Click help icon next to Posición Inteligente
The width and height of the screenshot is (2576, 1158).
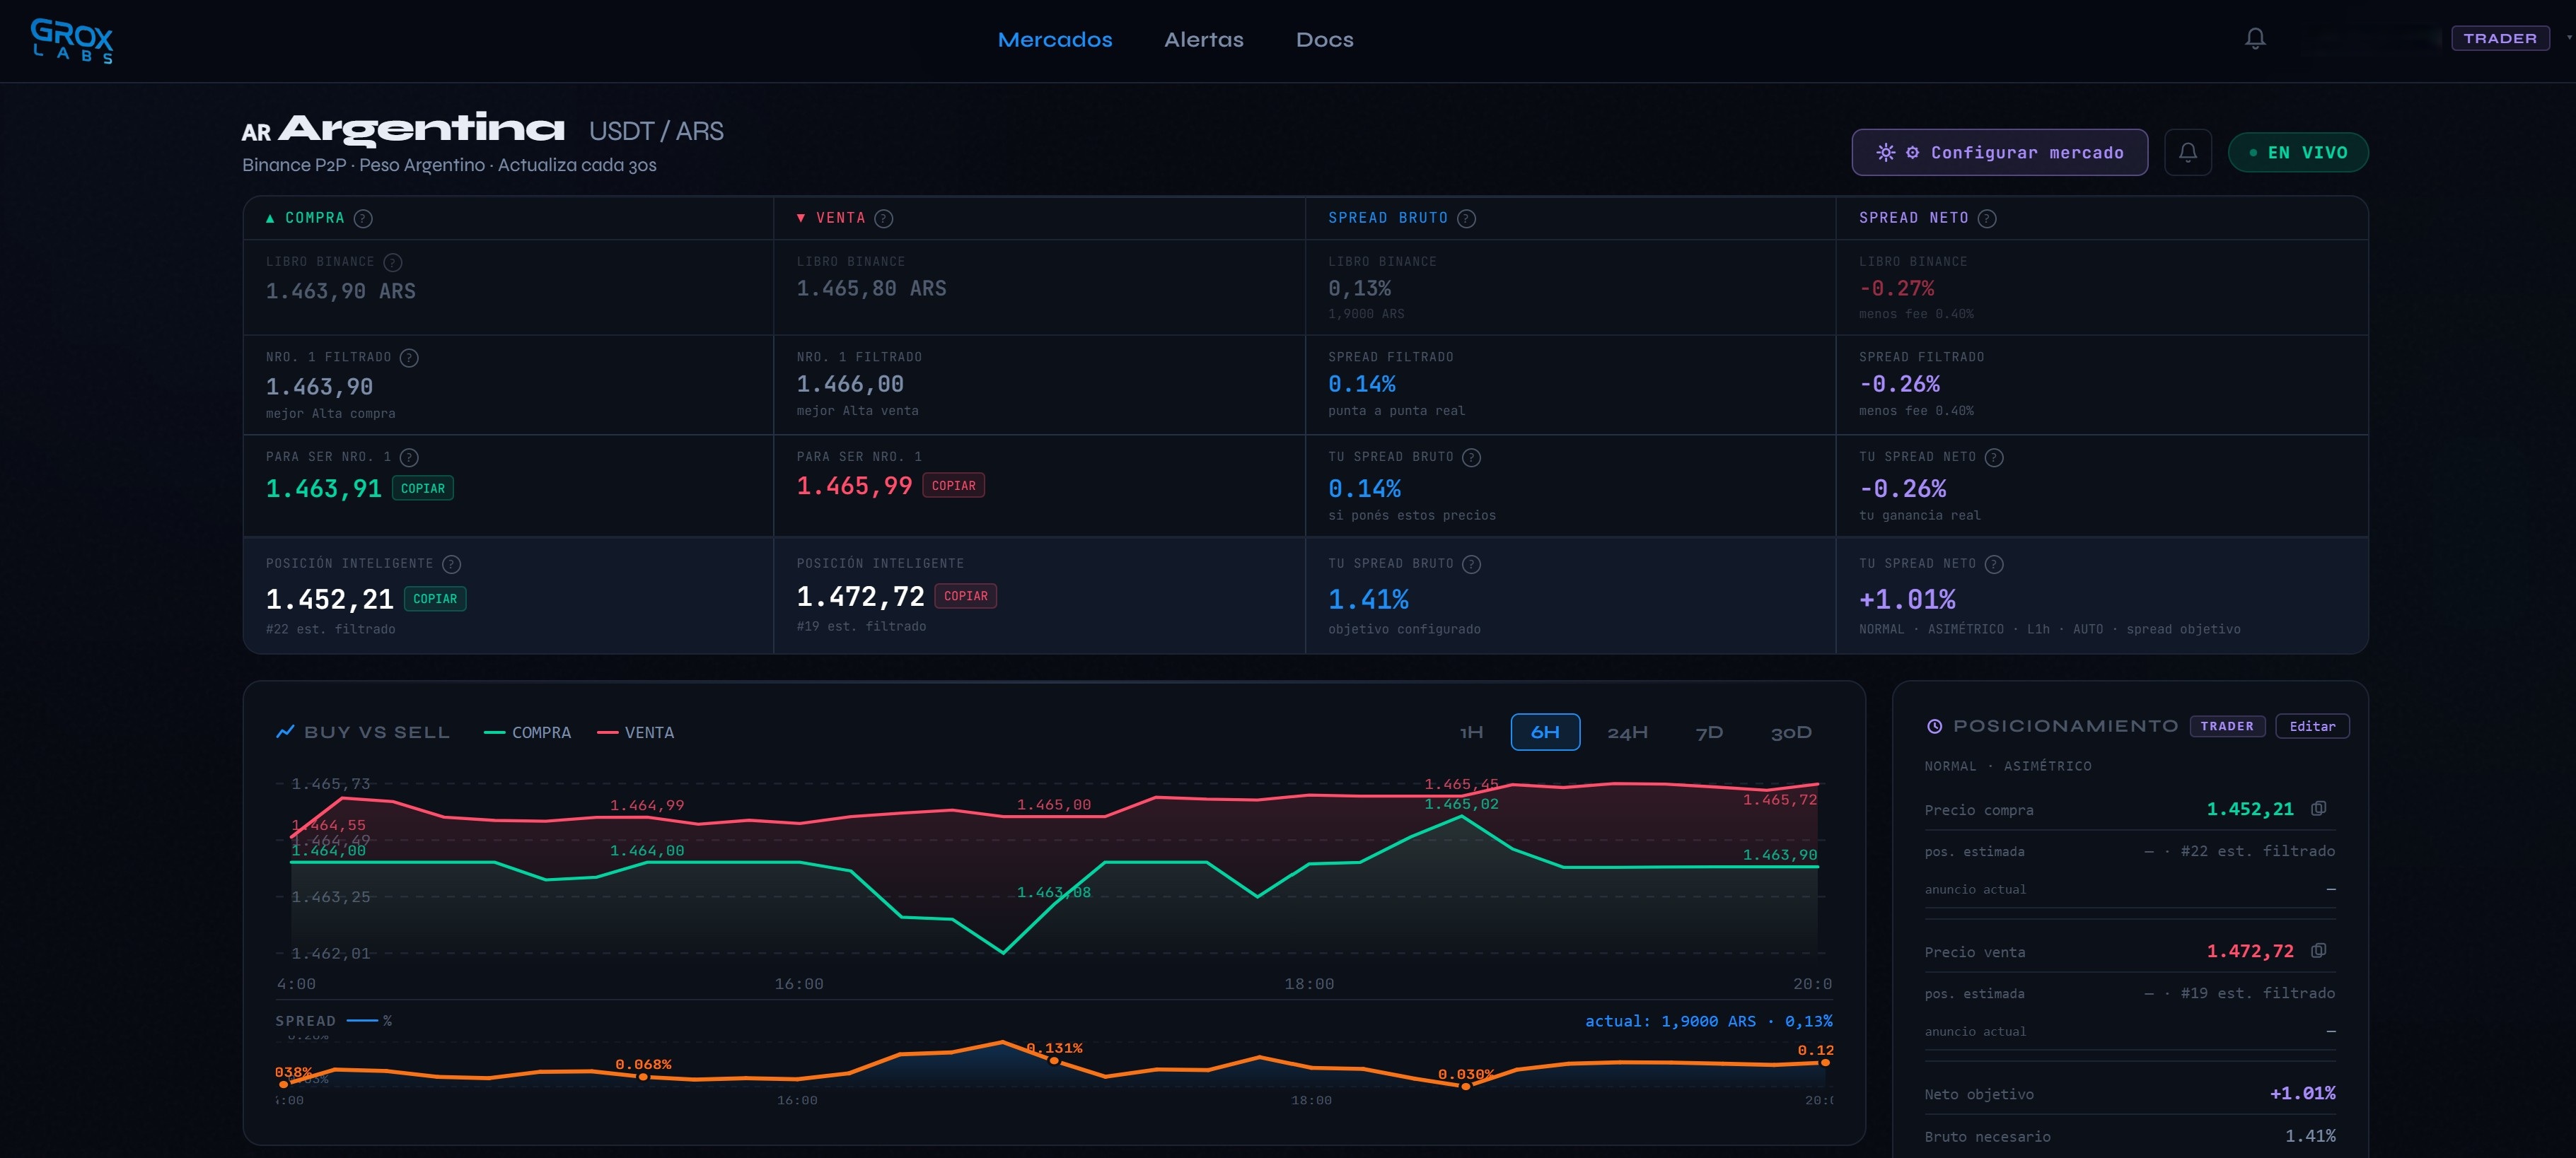451,565
